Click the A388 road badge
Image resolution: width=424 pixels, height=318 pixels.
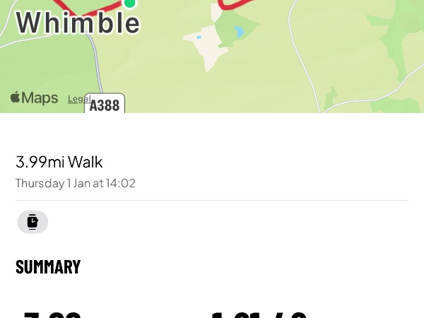tap(105, 105)
